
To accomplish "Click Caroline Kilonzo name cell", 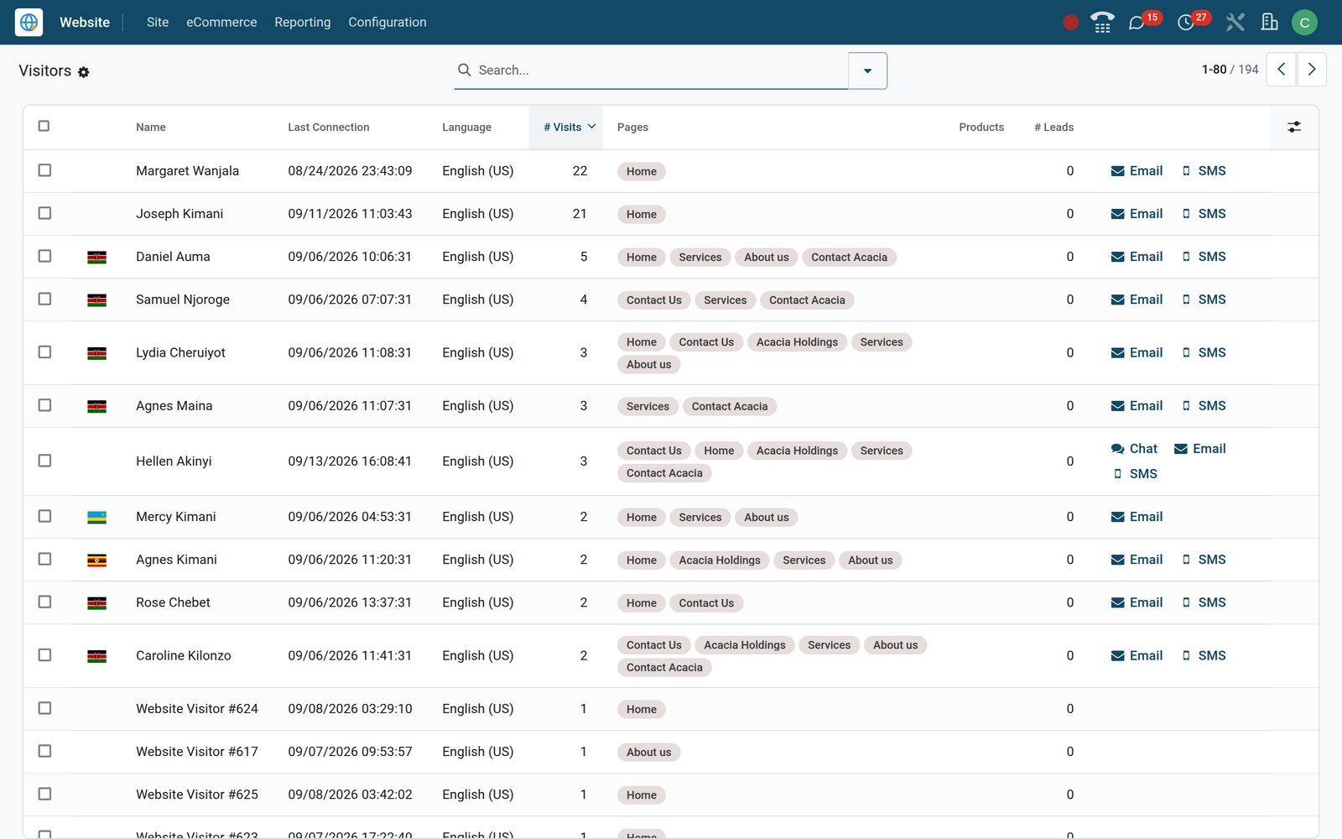I will [x=184, y=656].
